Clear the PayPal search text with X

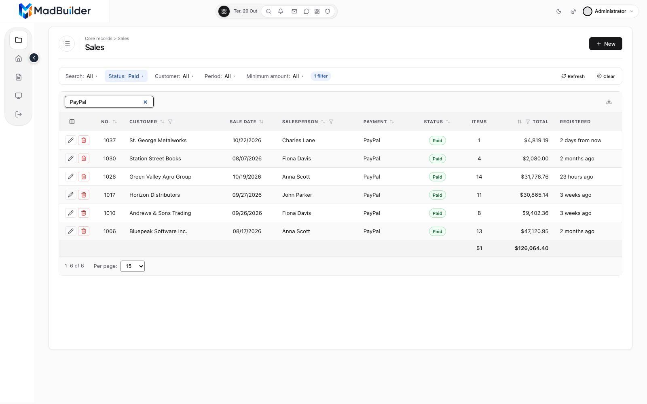(x=145, y=102)
